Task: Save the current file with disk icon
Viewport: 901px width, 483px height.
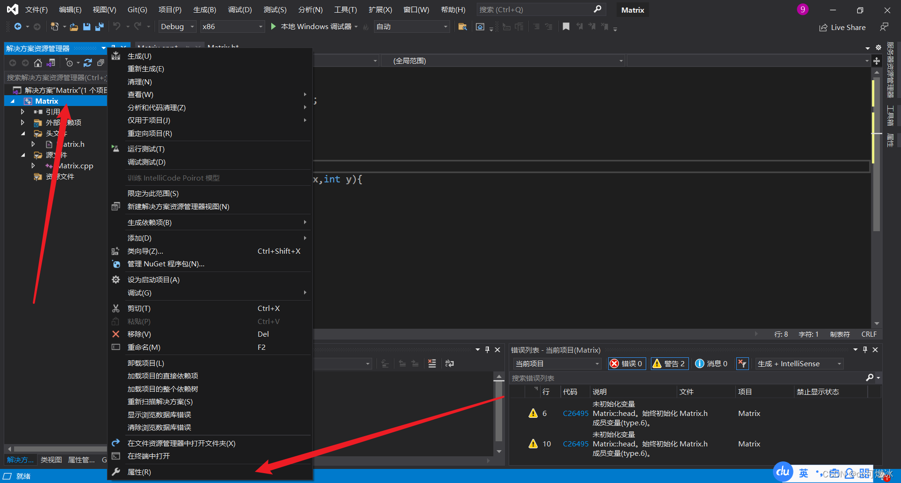Action: click(x=87, y=27)
